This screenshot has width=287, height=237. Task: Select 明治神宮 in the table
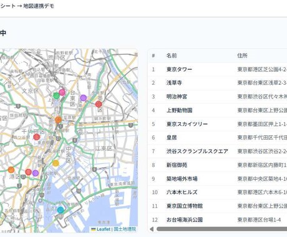177,97
